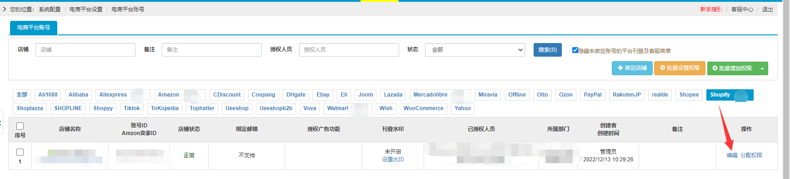The height and width of the screenshot is (179, 790).
Task: Open 新手指引 link at top right
Action: click(x=710, y=10)
